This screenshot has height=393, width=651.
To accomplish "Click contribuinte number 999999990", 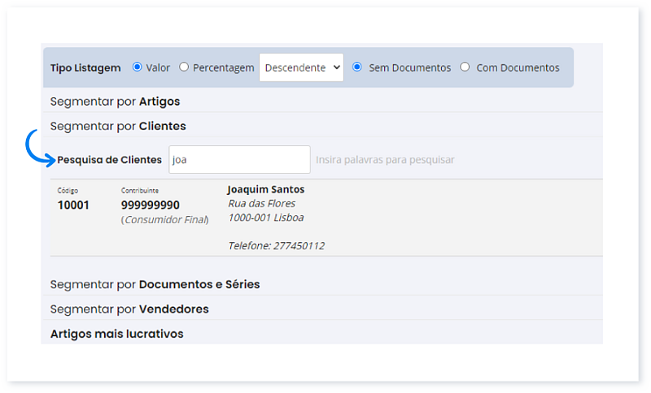I will click(151, 205).
